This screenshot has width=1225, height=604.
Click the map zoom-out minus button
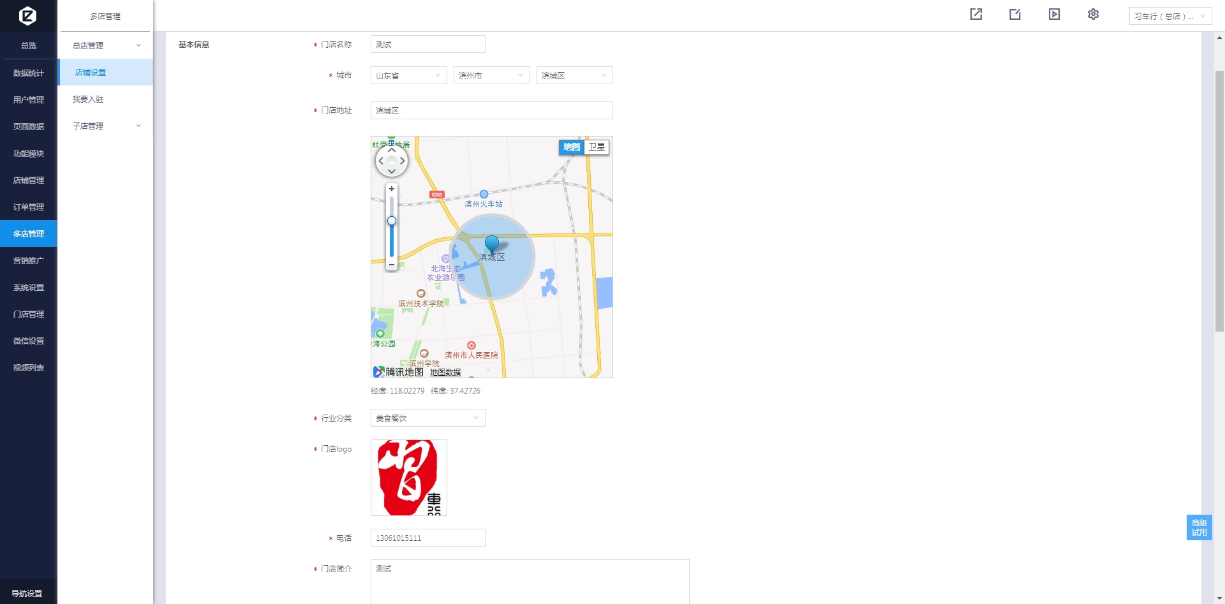click(x=392, y=264)
